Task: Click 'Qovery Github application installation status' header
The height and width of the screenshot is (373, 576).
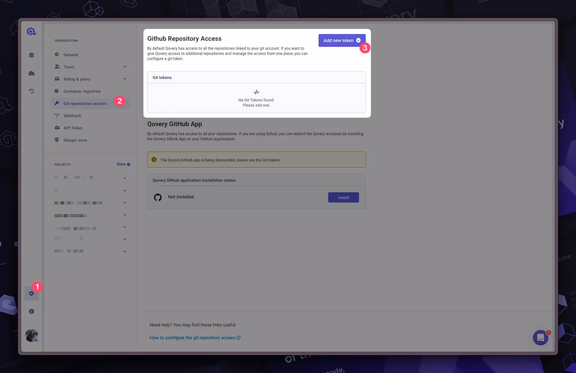Action: (x=194, y=180)
